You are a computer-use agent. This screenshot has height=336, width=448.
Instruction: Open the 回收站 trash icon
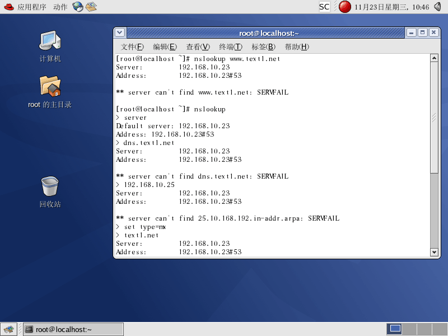(x=50, y=186)
